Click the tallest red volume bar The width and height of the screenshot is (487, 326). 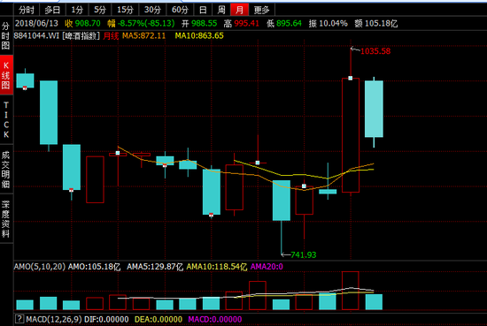(x=351, y=291)
